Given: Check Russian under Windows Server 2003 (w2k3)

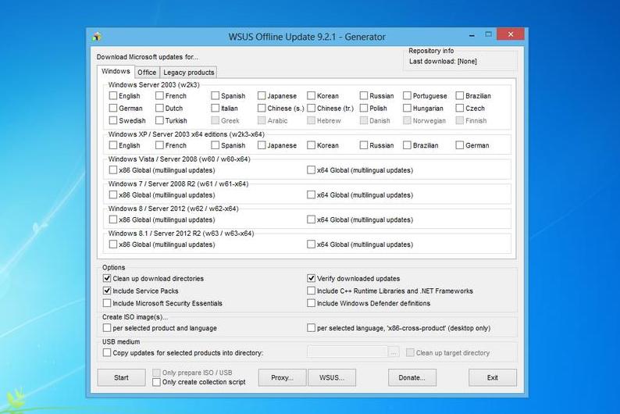Looking at the screenshot, I should [x=364, y=96].
